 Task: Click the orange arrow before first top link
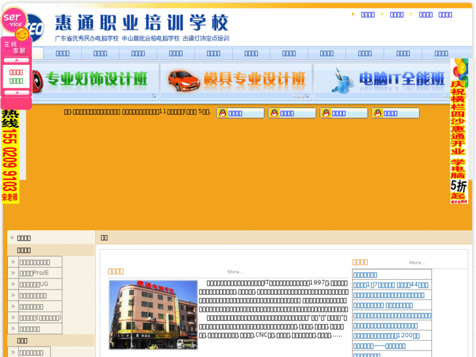353,14
